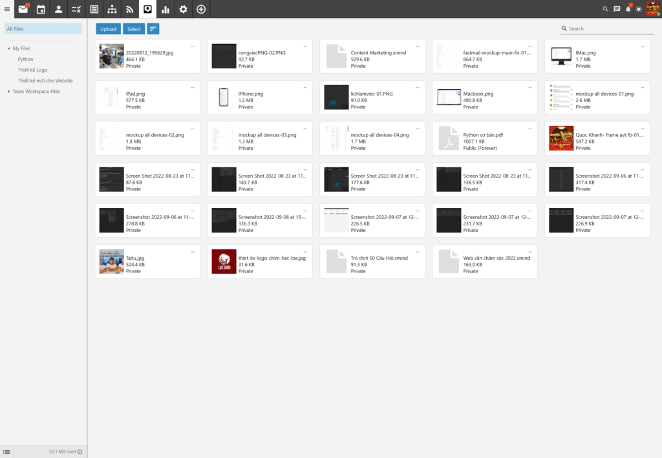Open the sort options dropdown button
662x458 pixels.
pos(153,29)
